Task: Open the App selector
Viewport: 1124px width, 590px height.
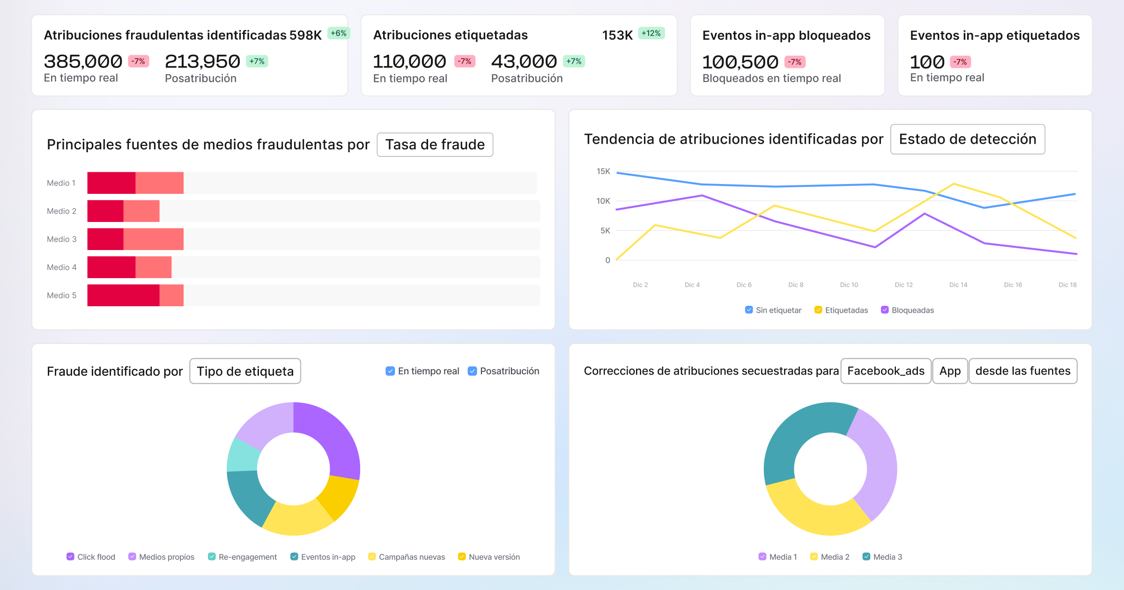Action: click(x=950, y=371)
